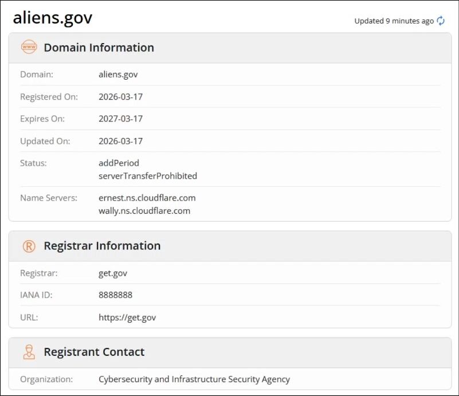459x396 pixels.
Task: Click the addPeriod status value
Action: pos(119,163)
